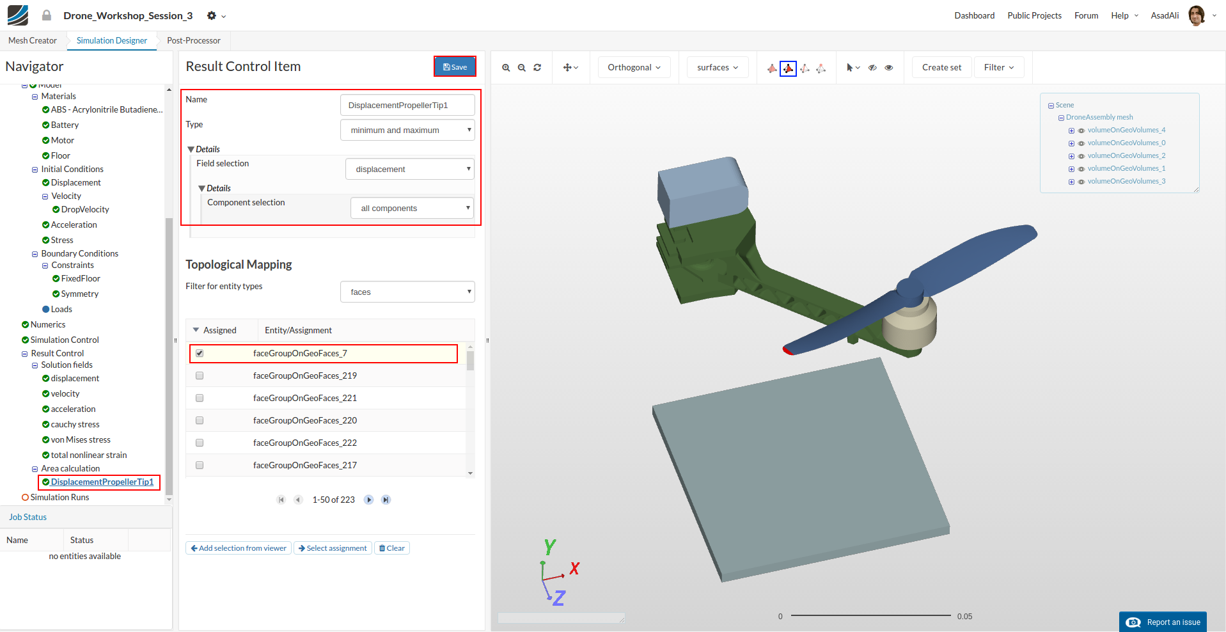Viewport: 1226px width, 632px height.
Task: Go to next page of face entities
Action: [x=368, y=500]
